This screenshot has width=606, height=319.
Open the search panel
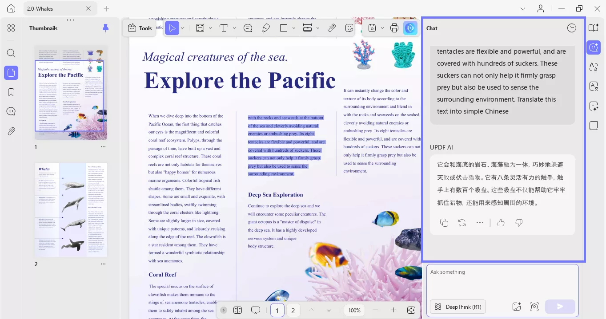pyautogui.click(x=11, y=53)
